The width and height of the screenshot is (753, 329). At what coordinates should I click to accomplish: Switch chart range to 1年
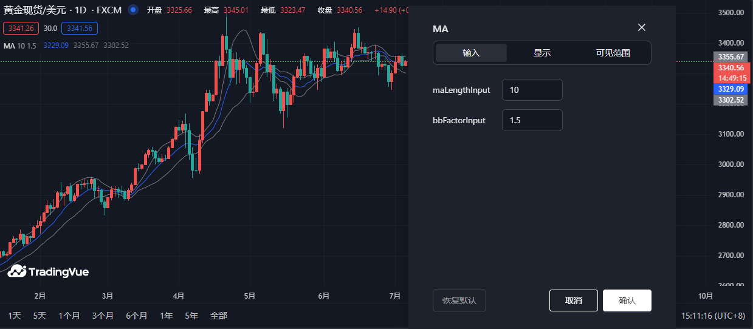pyautogui.click(x=166, y=316)
